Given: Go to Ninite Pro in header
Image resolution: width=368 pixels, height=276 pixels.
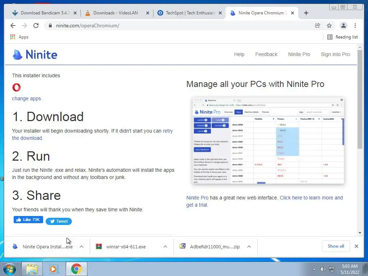Looking at the screenshot, I should click(299, 54).
